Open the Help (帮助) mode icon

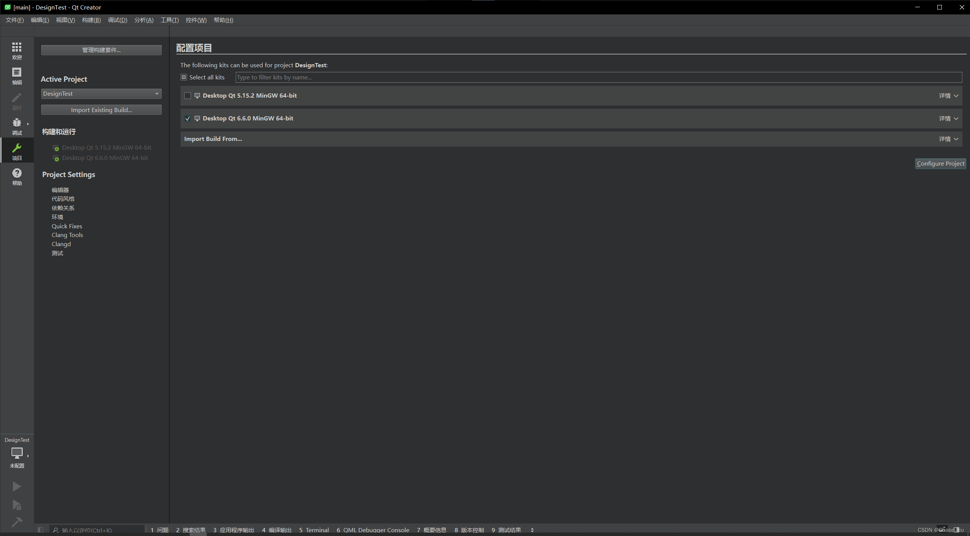point(17,176)
